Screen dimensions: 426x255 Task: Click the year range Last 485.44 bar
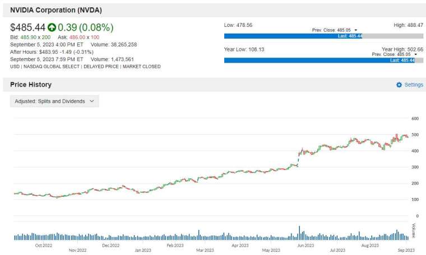(319, 60)
